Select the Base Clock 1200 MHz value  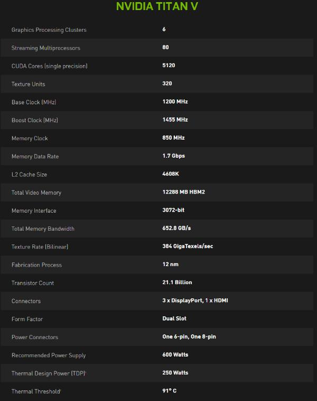coord(175,102)
